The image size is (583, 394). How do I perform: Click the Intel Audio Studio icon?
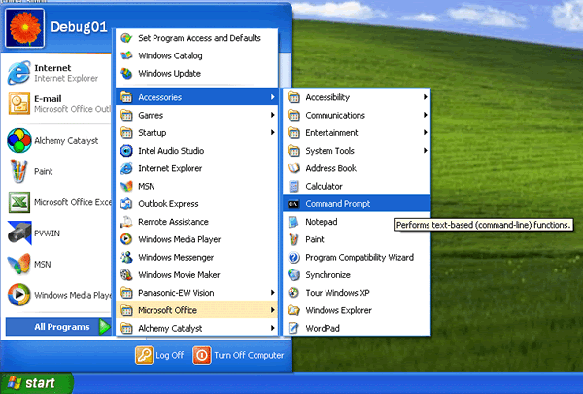126,151
